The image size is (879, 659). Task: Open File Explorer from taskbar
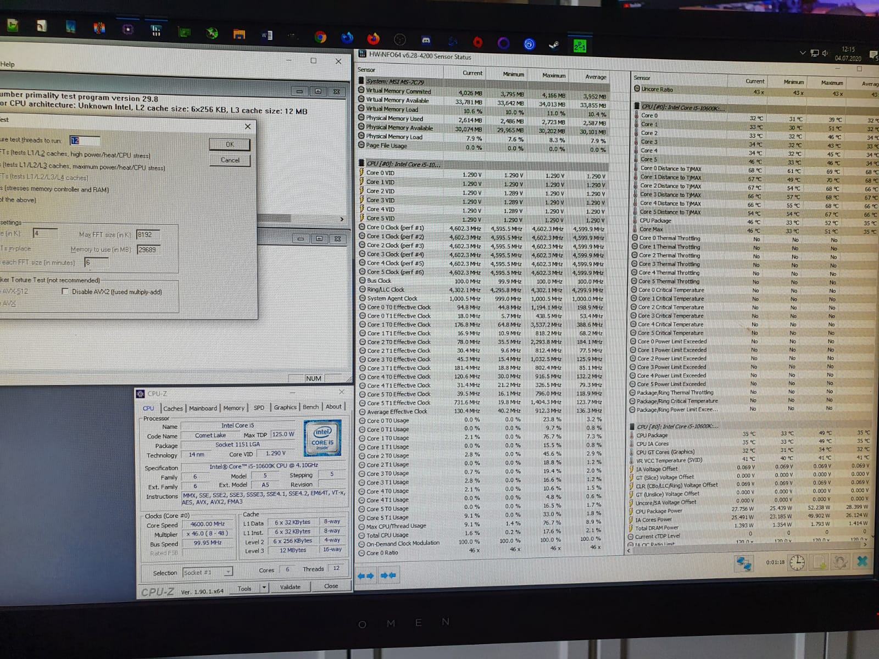(239, 35)
